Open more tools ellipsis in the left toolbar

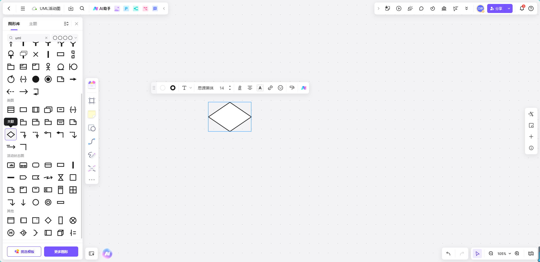[92, 180]
